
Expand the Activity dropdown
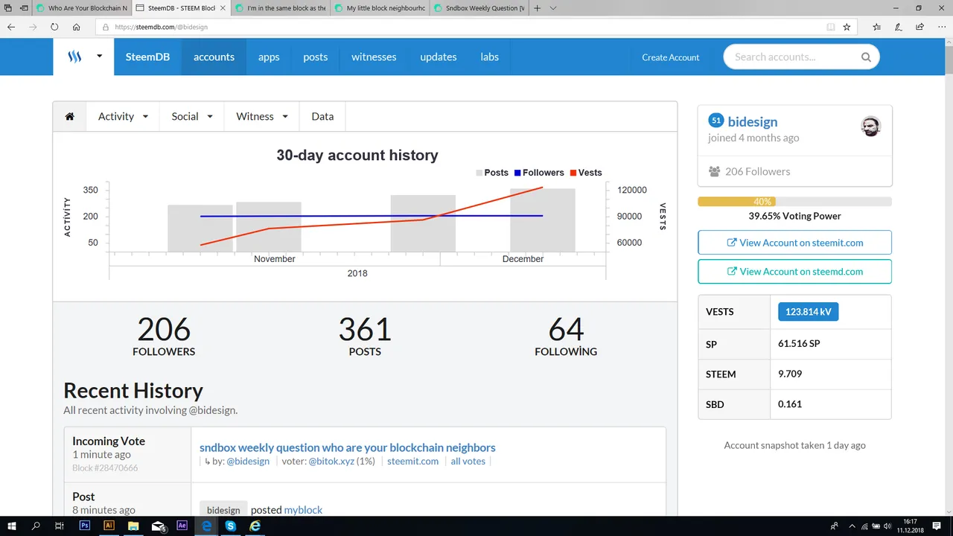[x=123, y=116]
